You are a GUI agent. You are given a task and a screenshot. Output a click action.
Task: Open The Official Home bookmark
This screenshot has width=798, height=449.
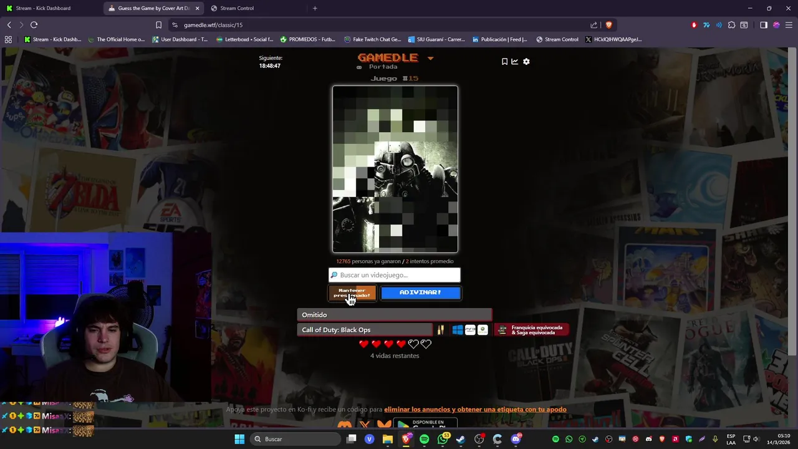coord(117,39)
